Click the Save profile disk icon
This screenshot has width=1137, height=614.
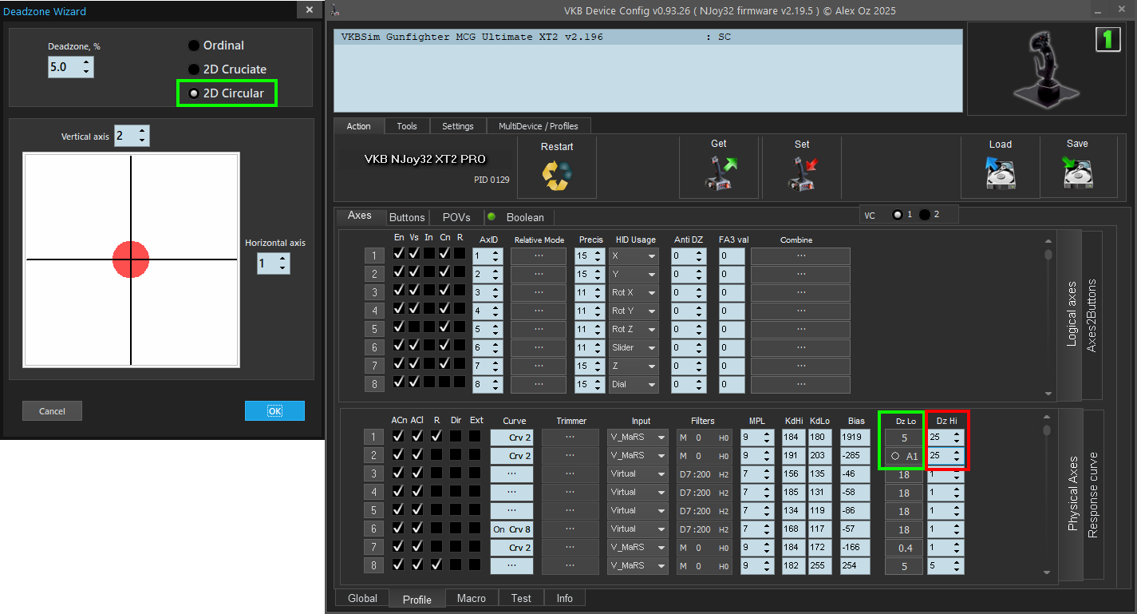[x=1077, y=172]
